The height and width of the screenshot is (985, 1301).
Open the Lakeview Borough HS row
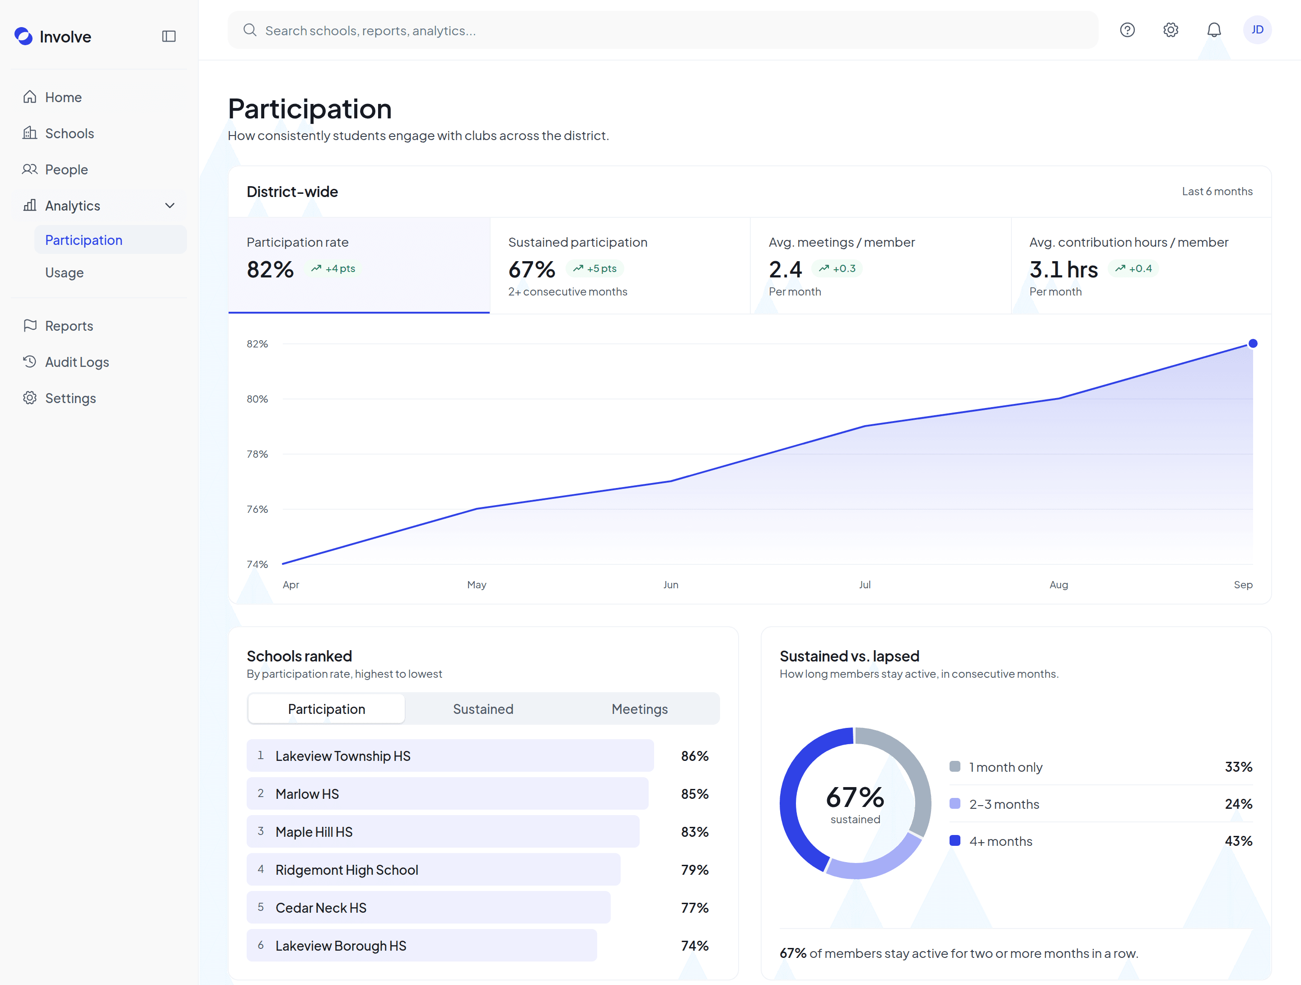(x=483, y=946)
